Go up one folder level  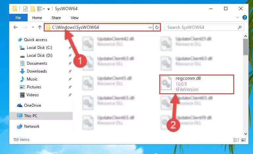pos(40,27)
